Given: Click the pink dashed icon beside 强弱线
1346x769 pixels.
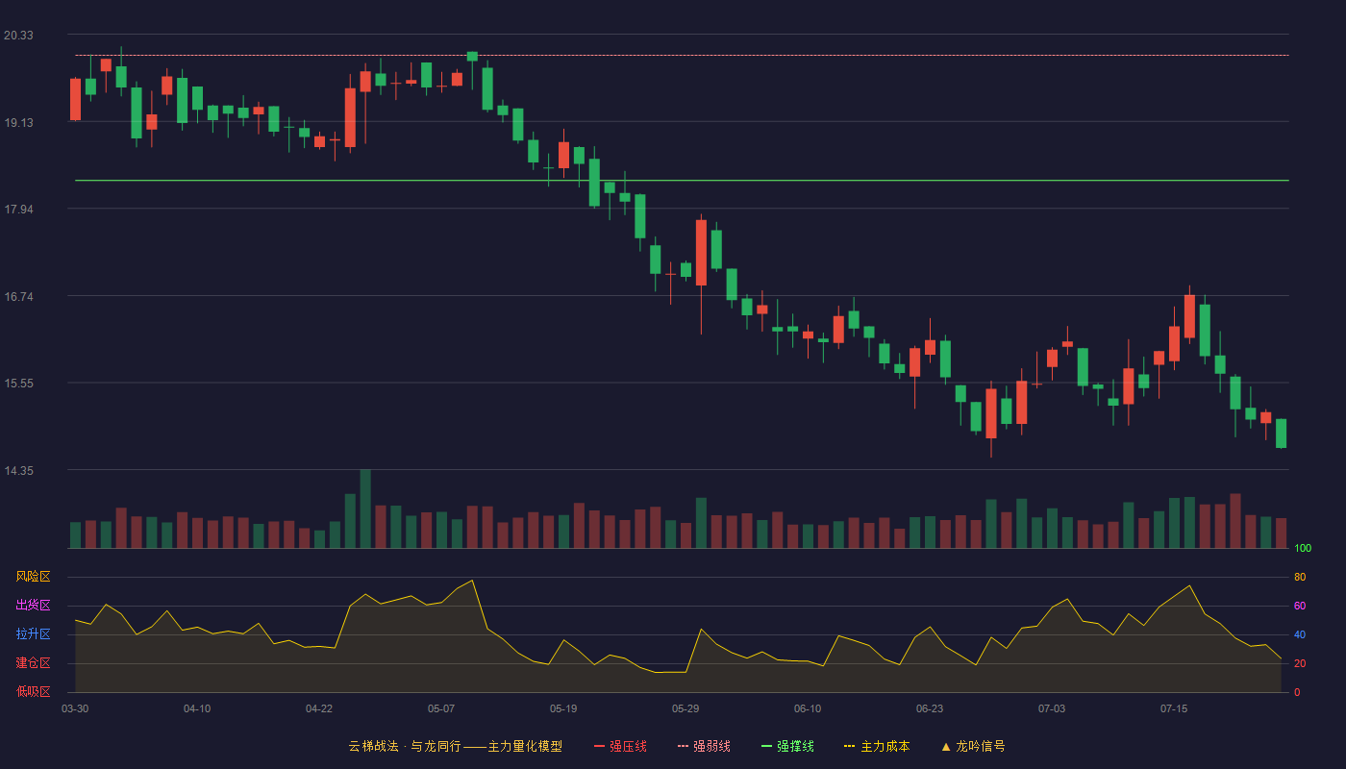Looking at the screenshot, I should [x=684, y=746].
